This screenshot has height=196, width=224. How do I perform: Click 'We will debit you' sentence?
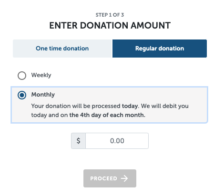pyautogui.click(x=165, y=106)
